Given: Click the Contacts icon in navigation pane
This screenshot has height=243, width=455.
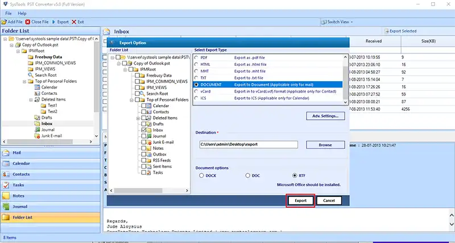Looking at the screenshot, I should pos(6,174).
